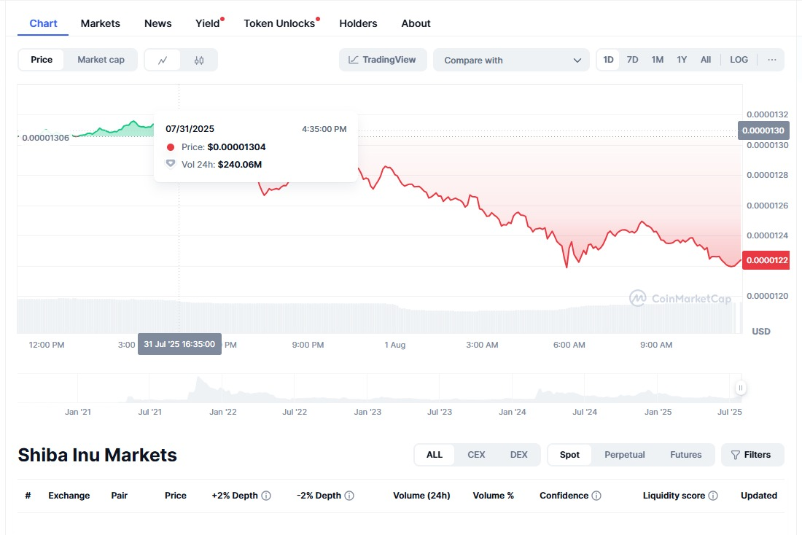This screenshot has height=535, width=802.
Task: Sort by Volume (24h) column header
Action: point(421,496)
